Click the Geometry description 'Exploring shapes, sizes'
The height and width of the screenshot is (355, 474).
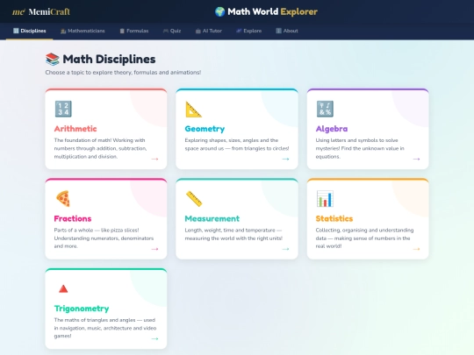coord(237,145)
